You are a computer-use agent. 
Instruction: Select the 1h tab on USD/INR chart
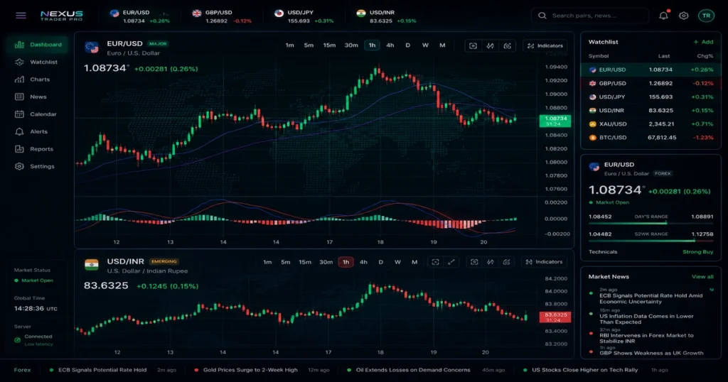(x=346, y=262)
